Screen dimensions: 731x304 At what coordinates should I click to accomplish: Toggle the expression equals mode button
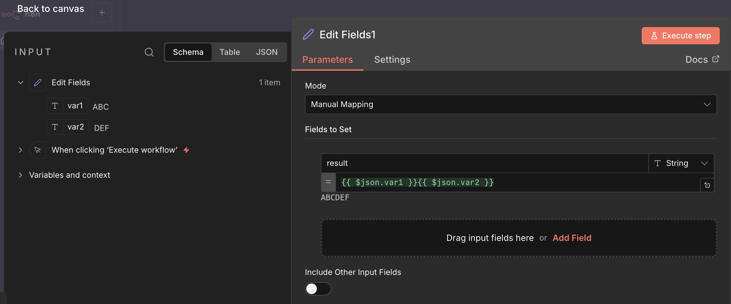pos(328,182)
